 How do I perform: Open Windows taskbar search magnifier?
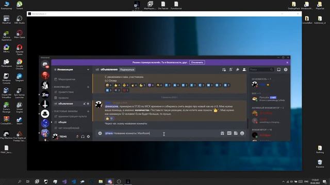pyautogui.click(x=20, y=181)
